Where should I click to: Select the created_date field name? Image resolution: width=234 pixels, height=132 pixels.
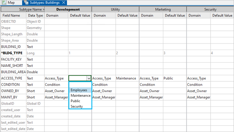13,116
